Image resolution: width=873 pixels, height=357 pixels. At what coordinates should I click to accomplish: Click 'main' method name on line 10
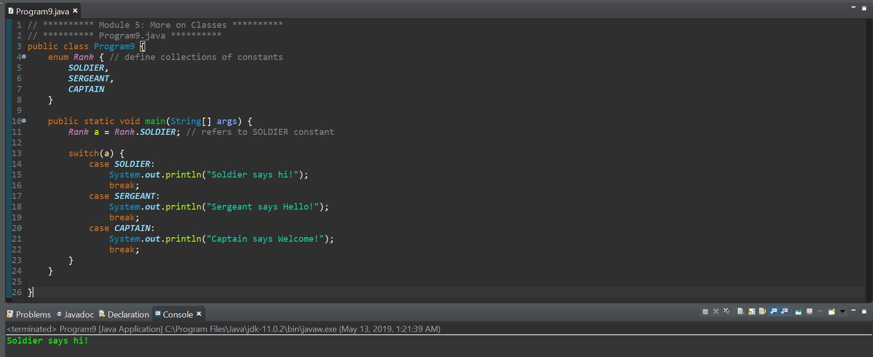click(155, 121)
